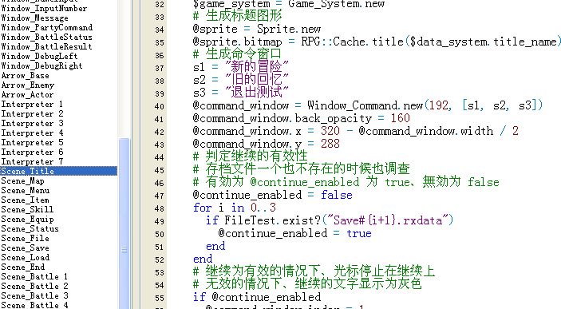Select Interpreter 6 script entry
Viewport: 561px width, 309px height.
(32, 153)
